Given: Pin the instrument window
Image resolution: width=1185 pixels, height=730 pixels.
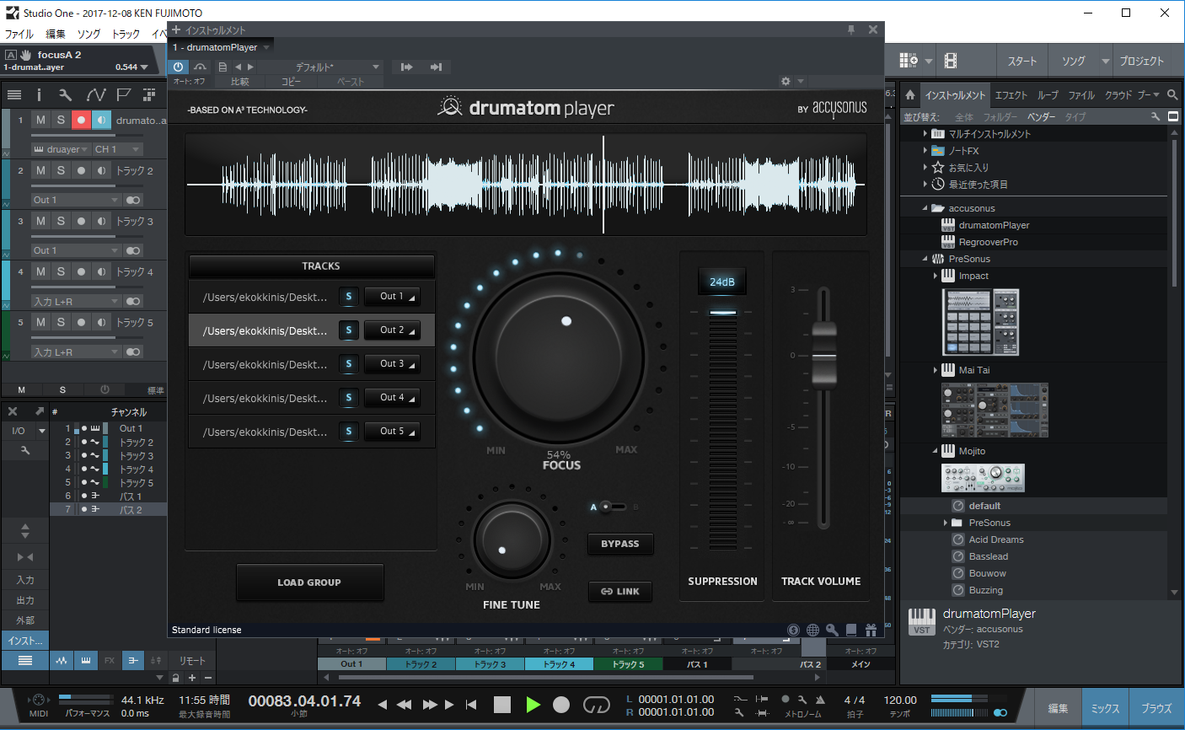Looking at the screenshot, I should click(x=851, y=30).
